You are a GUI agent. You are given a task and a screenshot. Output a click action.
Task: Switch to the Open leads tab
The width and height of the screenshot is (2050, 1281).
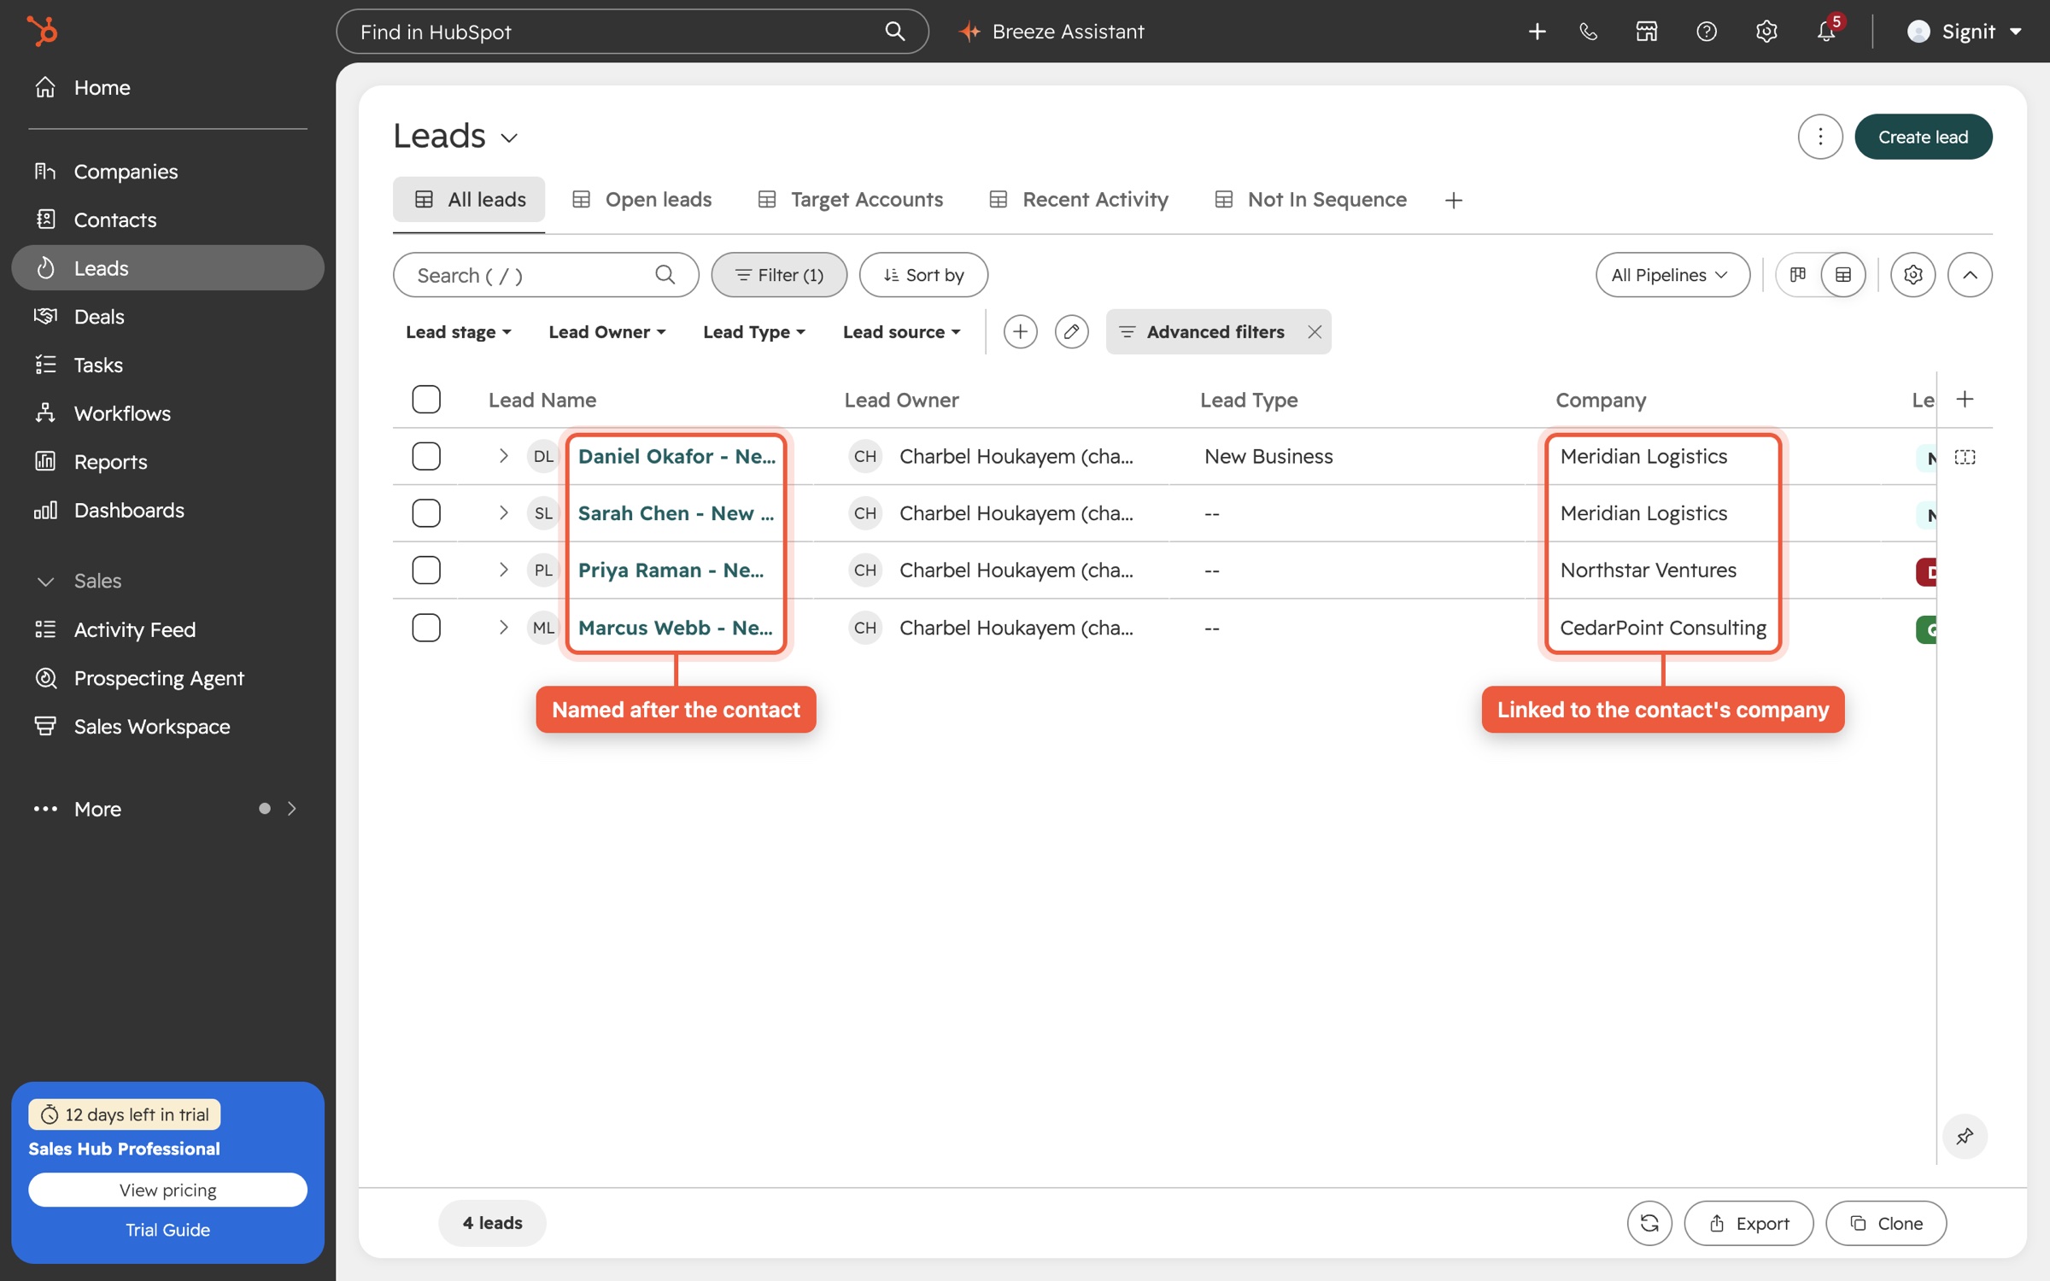(x=642, y=200)
